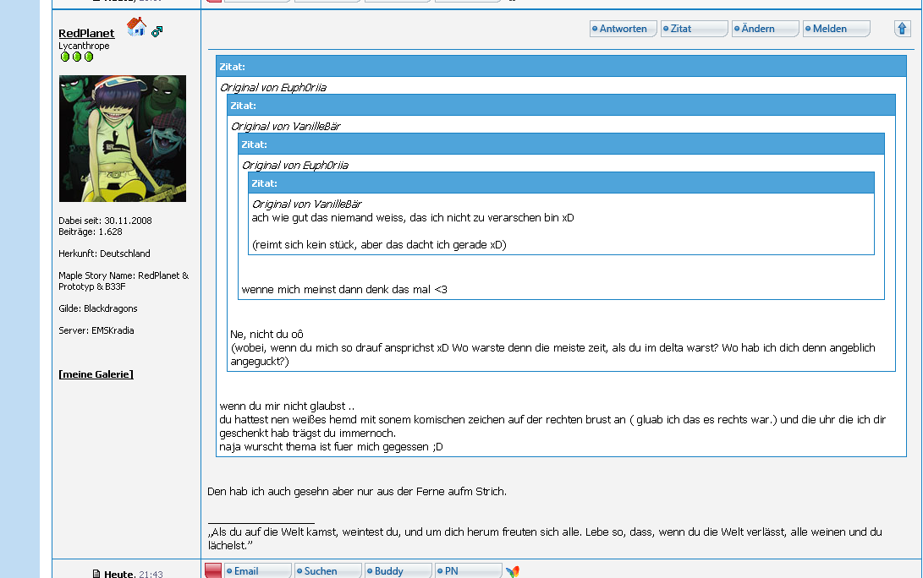Click the MSN butterfly messenger icon
The height and width of the screenshot is (578, 923).
click(513, 572)
